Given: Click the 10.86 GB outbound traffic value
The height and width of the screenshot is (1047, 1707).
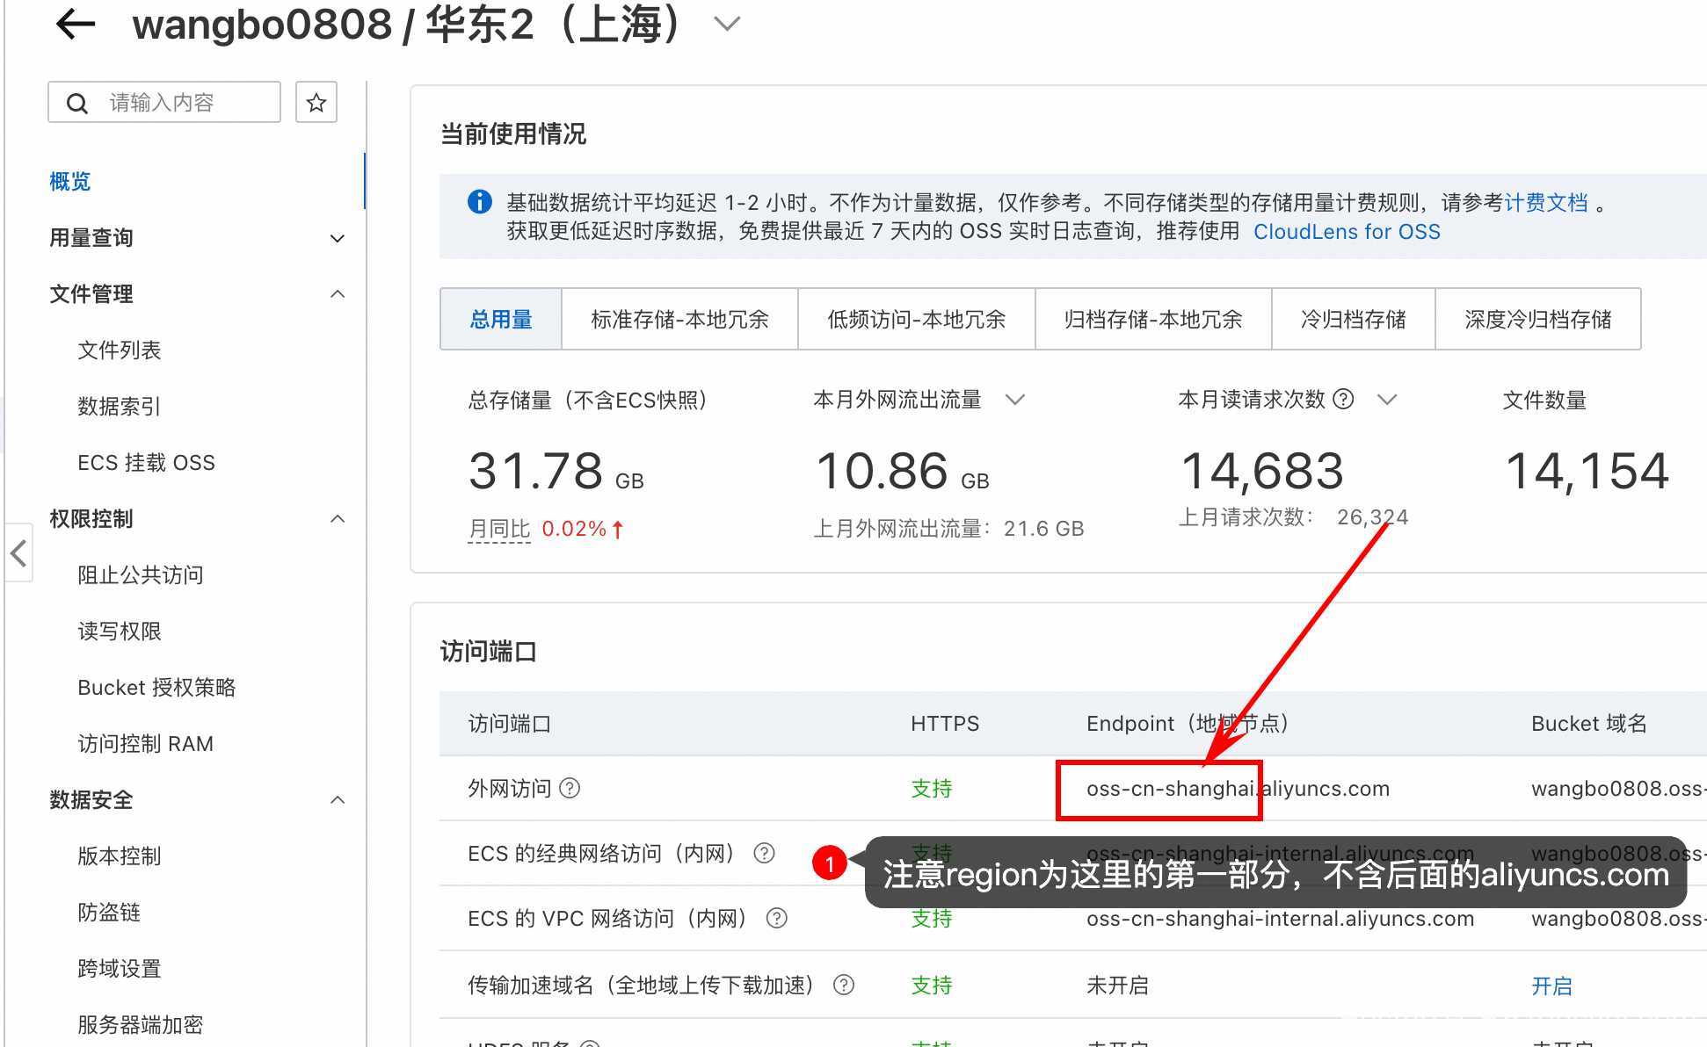Looking at the screenshot, I should pos(903,472).
